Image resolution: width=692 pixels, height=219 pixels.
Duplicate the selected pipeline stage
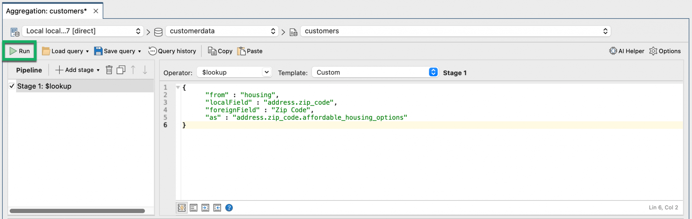pyautogui.click(x=121, y=70)
